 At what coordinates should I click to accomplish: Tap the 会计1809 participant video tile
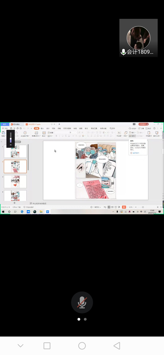coord(138,38)
